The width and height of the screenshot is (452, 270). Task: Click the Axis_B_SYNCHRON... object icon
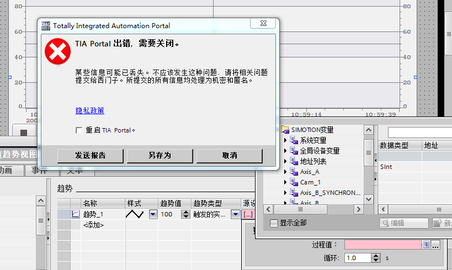point(294,192)
